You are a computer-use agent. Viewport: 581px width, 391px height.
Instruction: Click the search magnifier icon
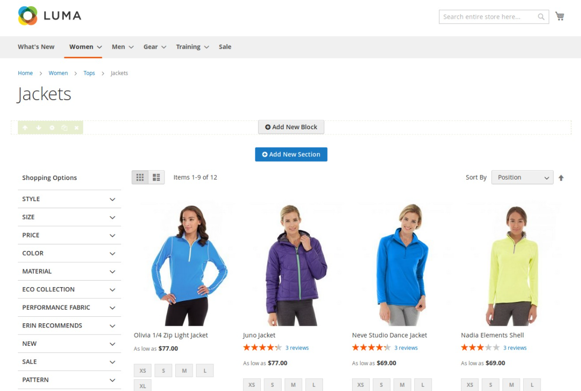(x=541, y=17)
